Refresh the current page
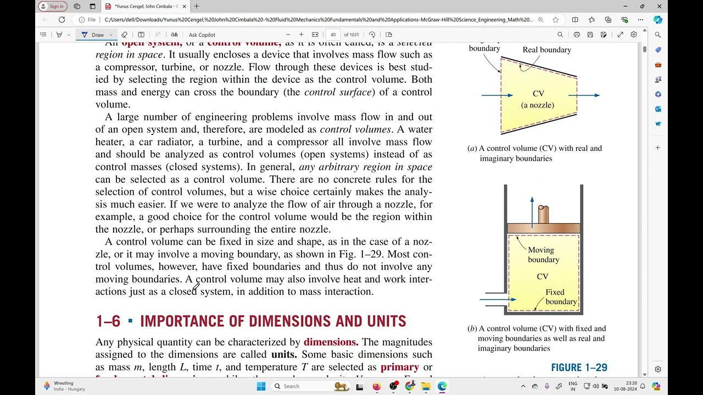The height and width of the screenshot is (395, 703). [x=62, y=20]
